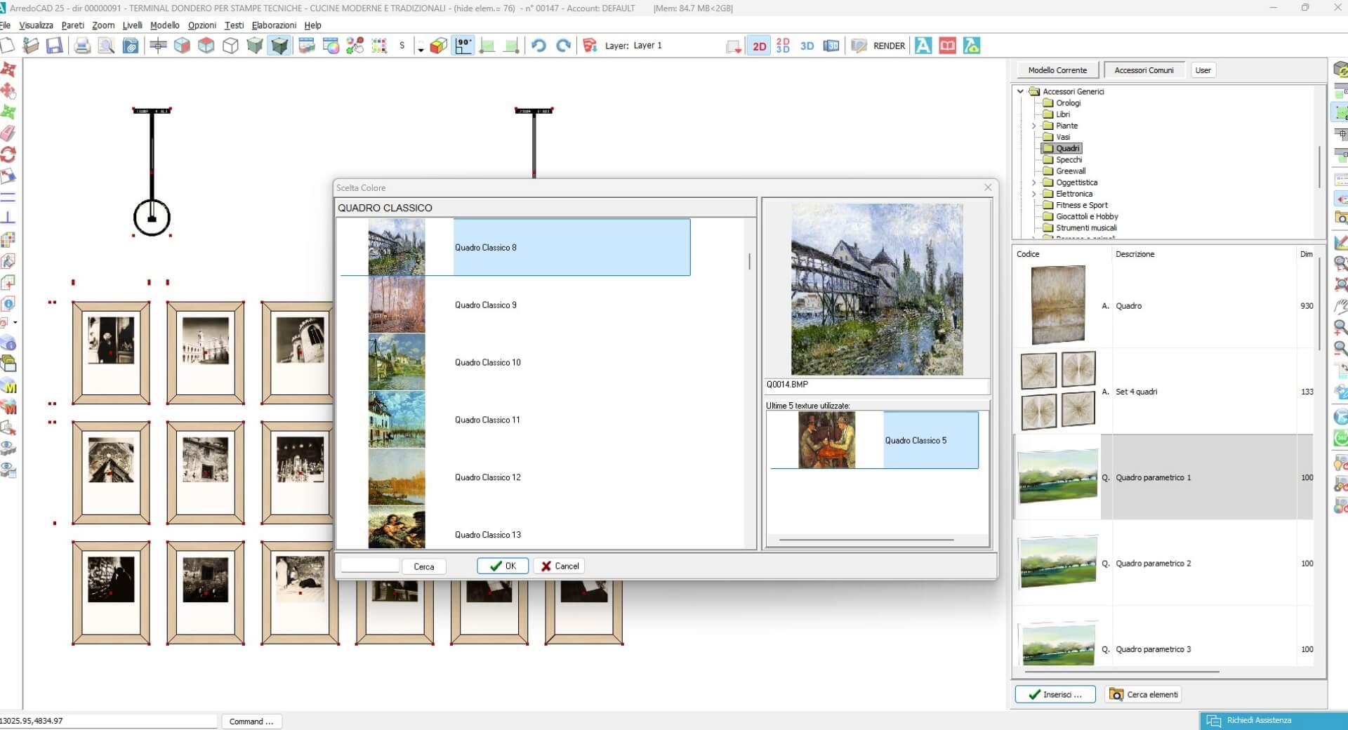Image resolution: width=1348 pixels, height=730 pixels.
Task: Click the yellow M icon in left toolbar
Action: tap(9, 386)
